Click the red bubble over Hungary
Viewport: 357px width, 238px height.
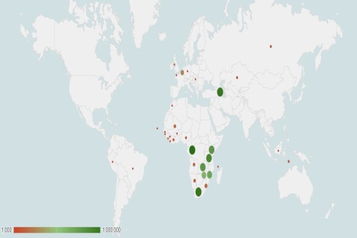195,79
